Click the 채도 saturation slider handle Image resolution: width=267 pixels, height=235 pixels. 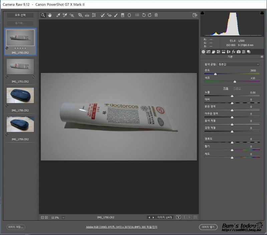click(x=232, y=158)
